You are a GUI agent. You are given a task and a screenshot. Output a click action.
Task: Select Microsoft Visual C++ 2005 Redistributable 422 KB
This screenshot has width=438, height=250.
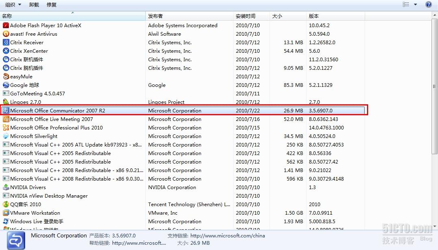pyautogui.click(x=183, y=153)
